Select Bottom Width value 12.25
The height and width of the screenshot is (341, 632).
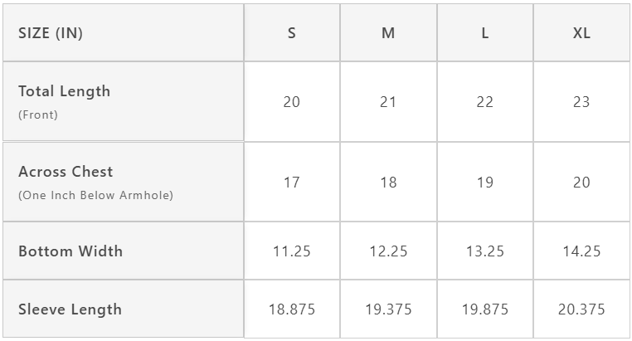[388, 251]
